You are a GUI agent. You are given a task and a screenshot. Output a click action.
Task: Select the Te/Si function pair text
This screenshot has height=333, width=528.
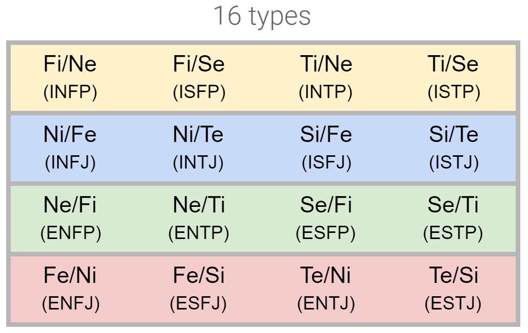pos(454,276)
